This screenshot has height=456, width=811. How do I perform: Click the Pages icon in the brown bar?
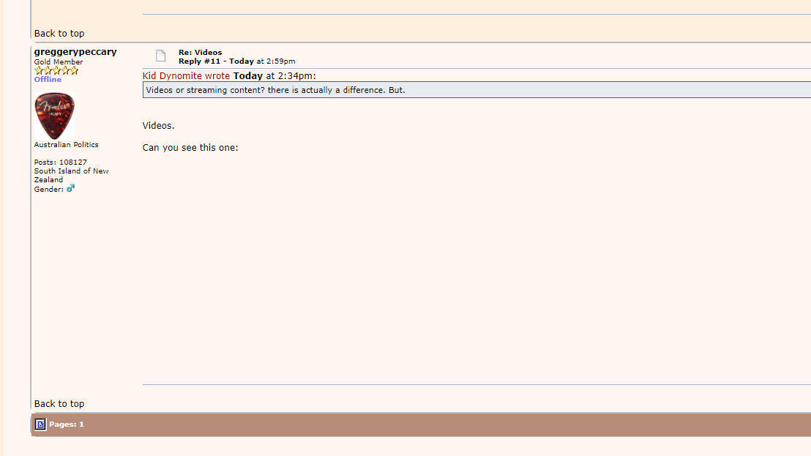coord(41,425)
